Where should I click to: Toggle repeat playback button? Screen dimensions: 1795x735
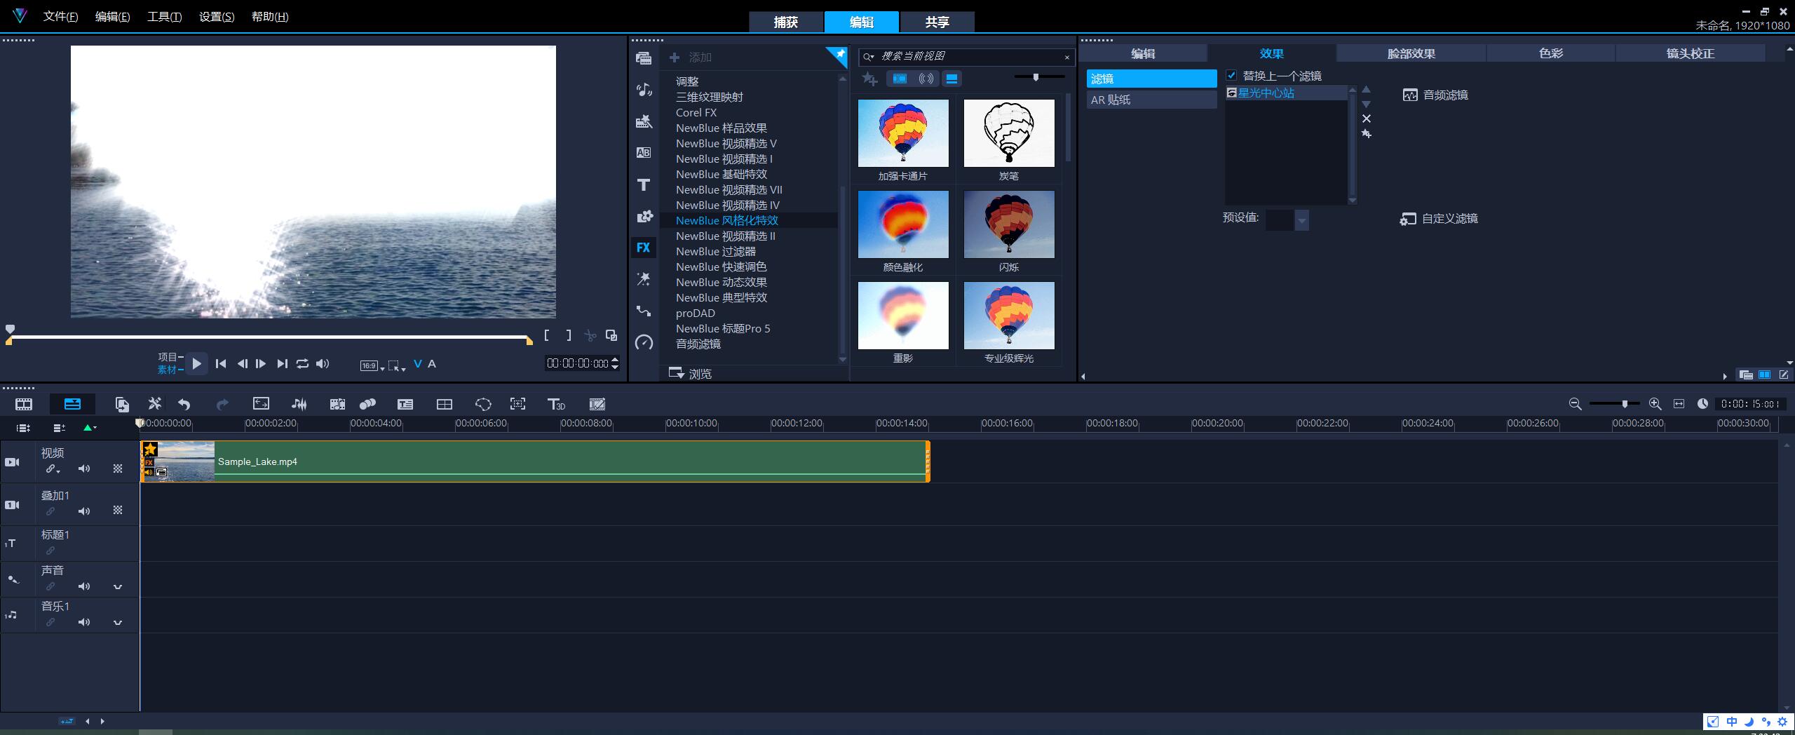[x=302, y=363]
